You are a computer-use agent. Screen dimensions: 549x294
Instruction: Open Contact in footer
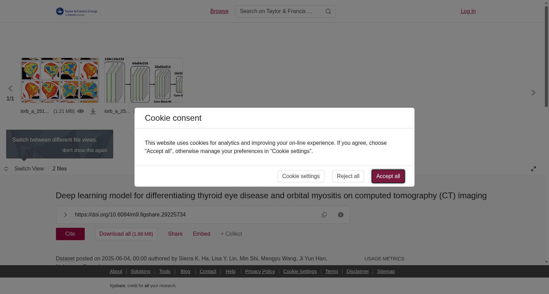(x=208, y=271)
